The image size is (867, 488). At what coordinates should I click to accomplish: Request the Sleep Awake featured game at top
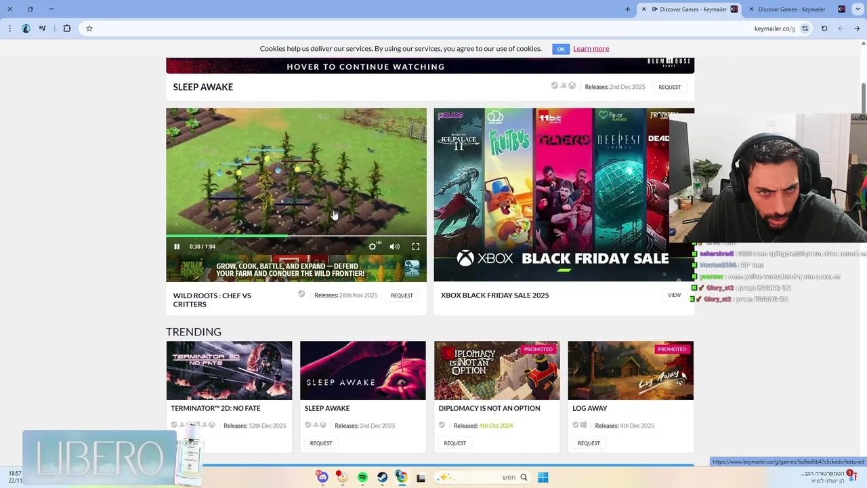[669, 87]
